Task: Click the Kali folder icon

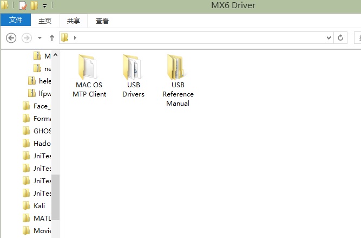Action: click(26, 205)
